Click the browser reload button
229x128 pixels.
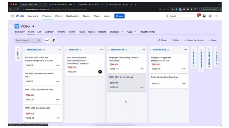pyautogui.click(x=18, y=9)
